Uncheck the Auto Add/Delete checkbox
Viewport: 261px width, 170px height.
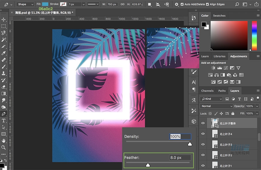[182, 5]
